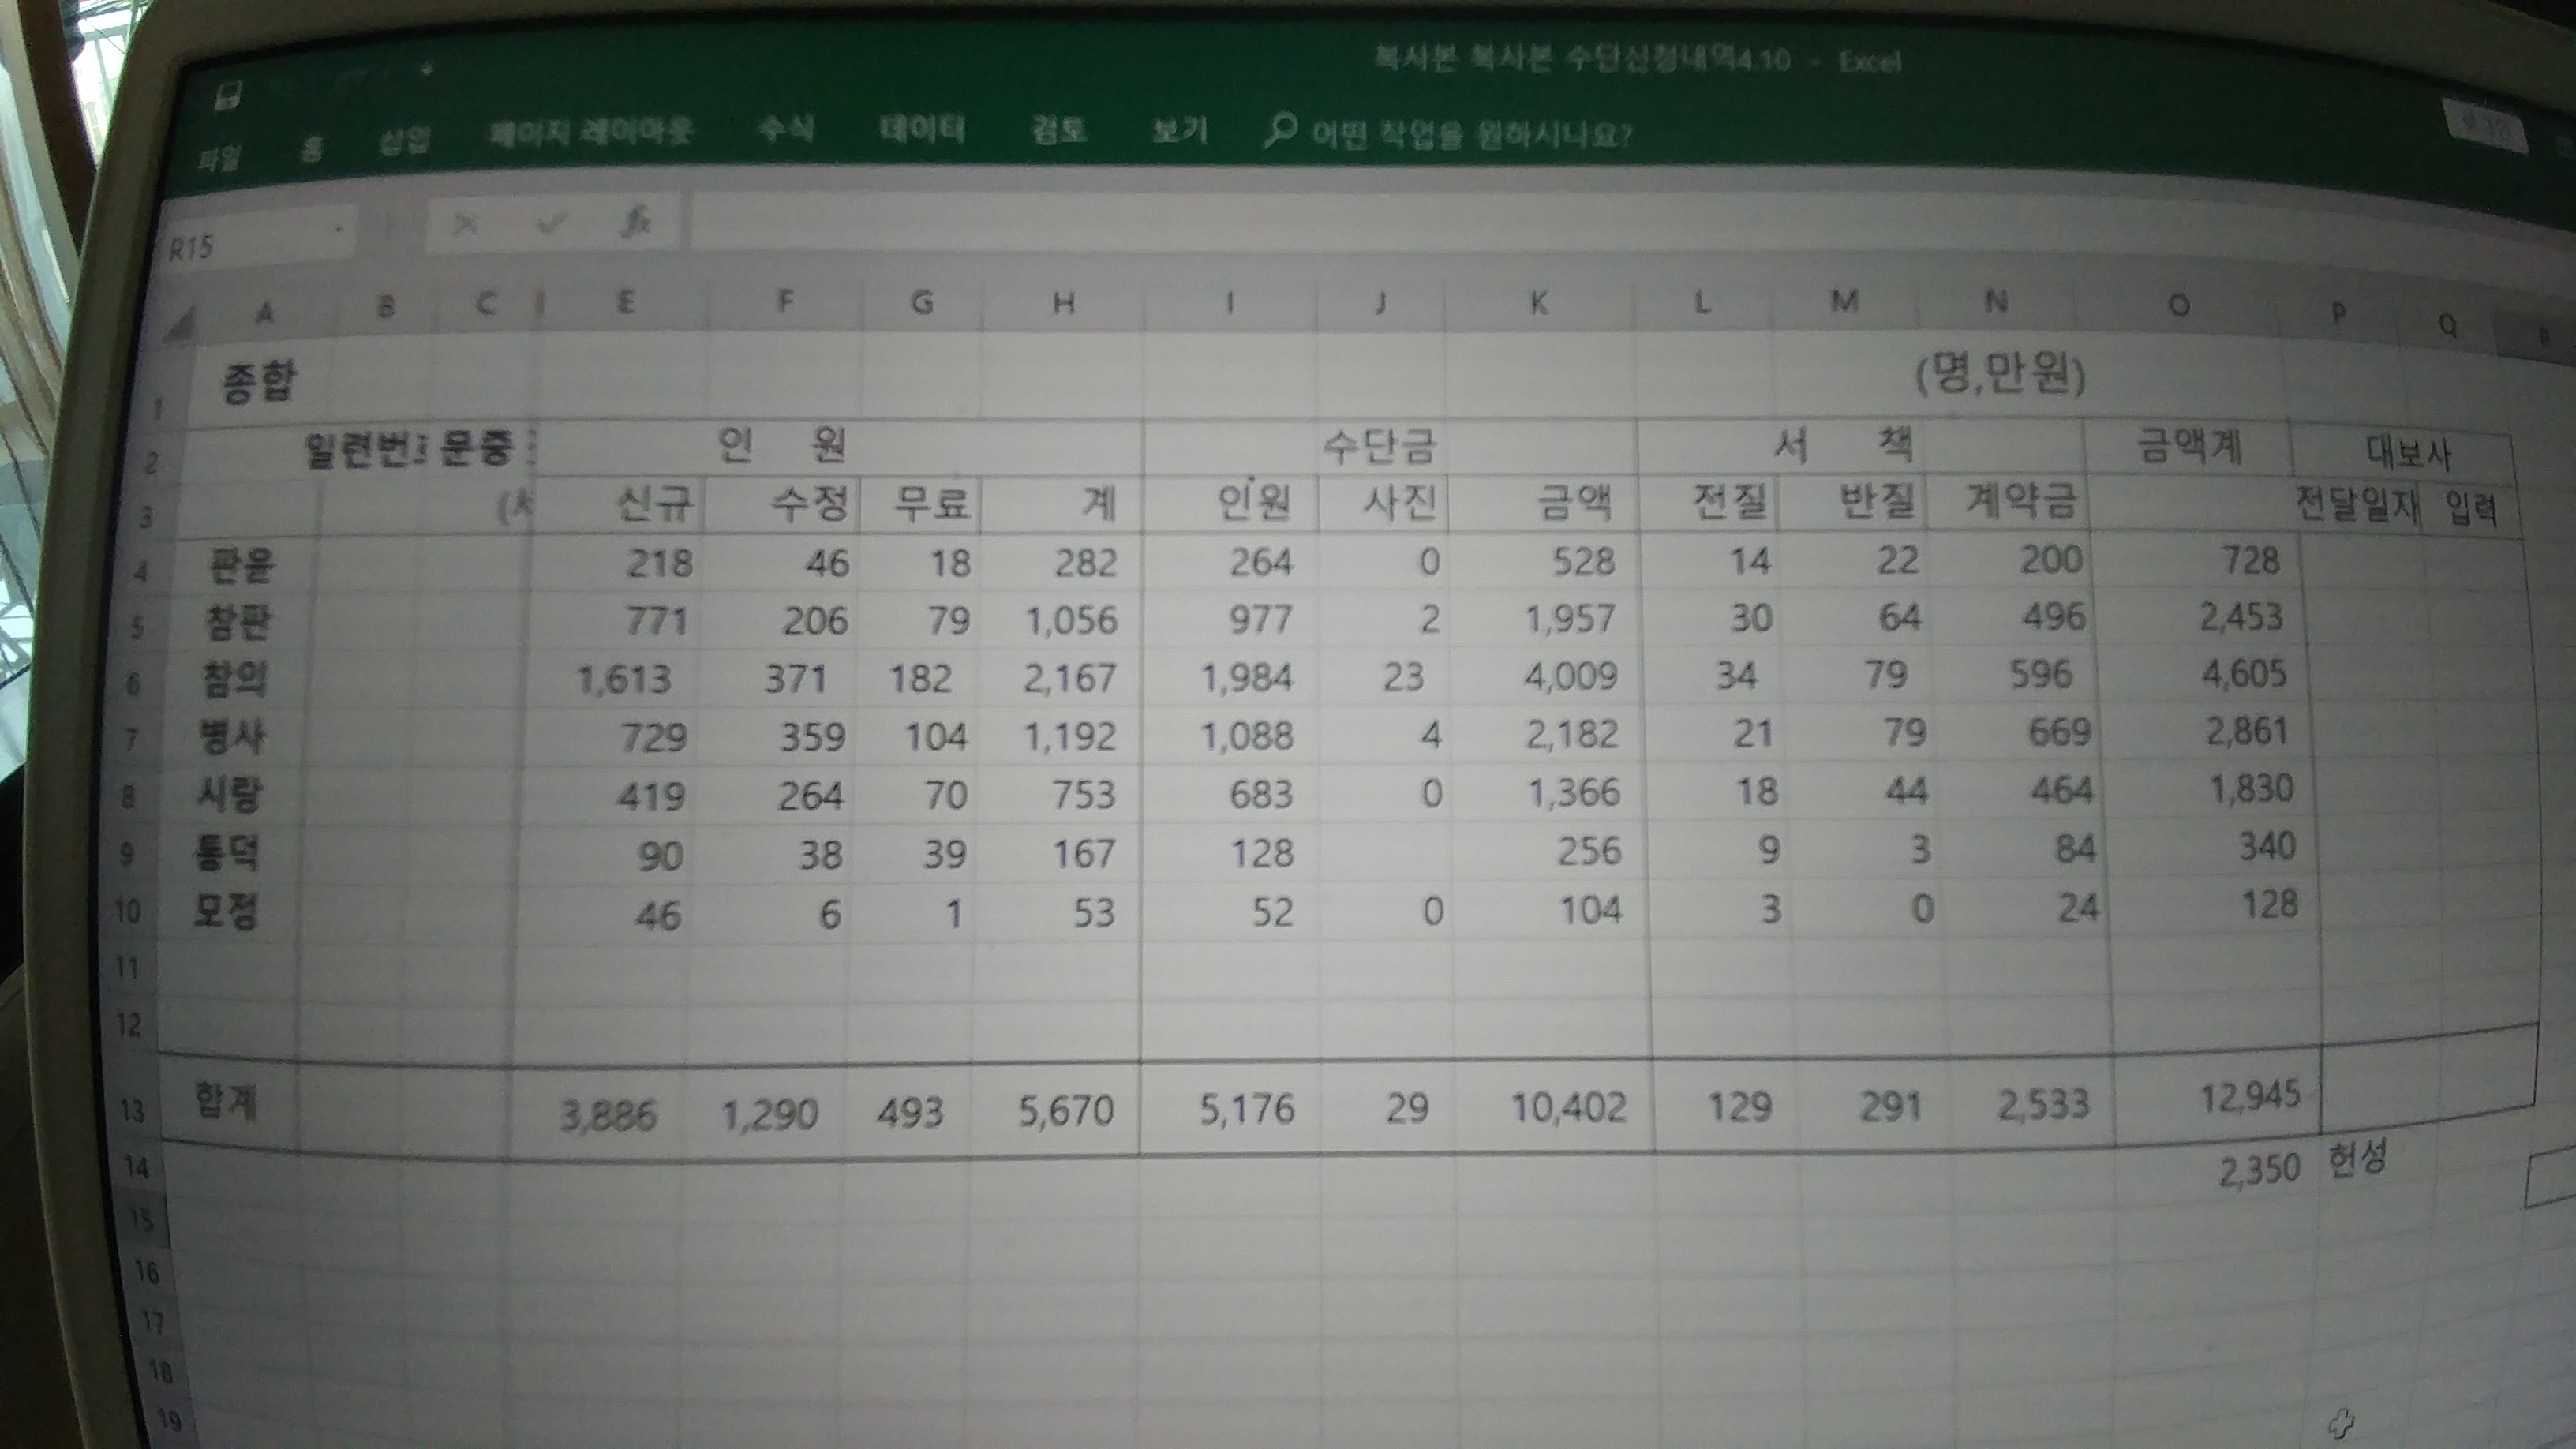Click the Insert Function fx icon
The width and height of the screenshot is (2576, 1449).
pyautogui.click(x=635, y=221)
